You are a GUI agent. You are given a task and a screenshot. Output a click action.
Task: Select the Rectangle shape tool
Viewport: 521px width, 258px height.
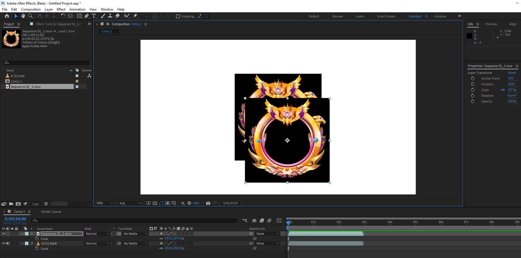tap(79, 16)
